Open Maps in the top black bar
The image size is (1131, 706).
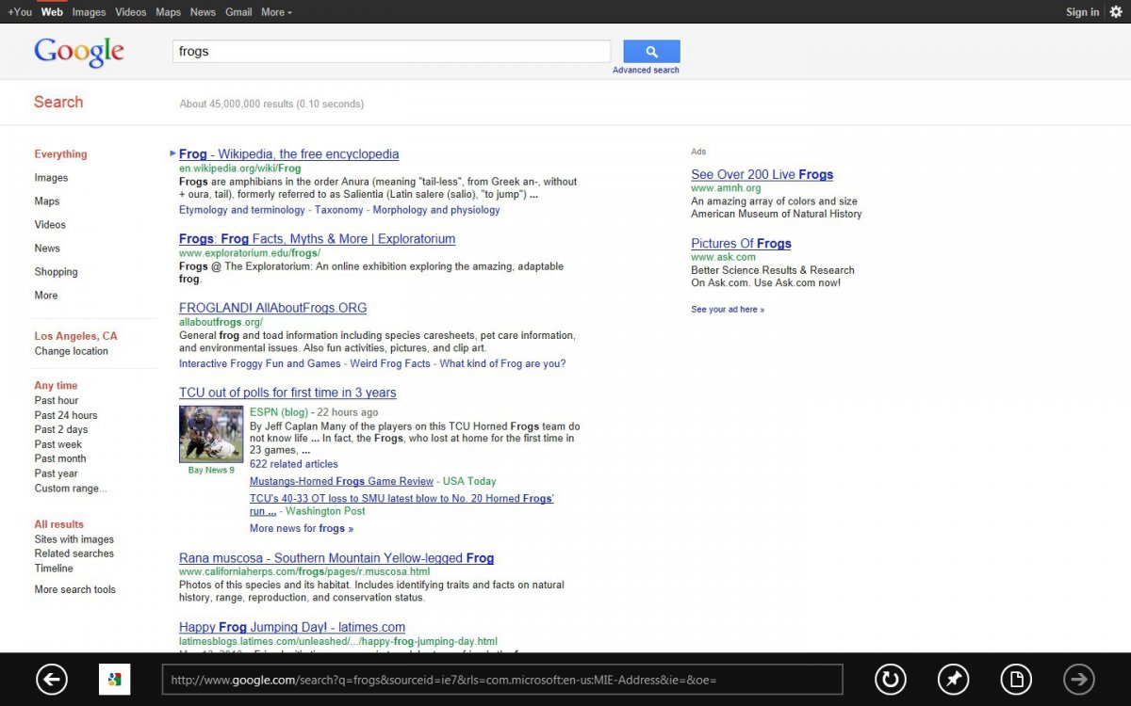point(168,12)
